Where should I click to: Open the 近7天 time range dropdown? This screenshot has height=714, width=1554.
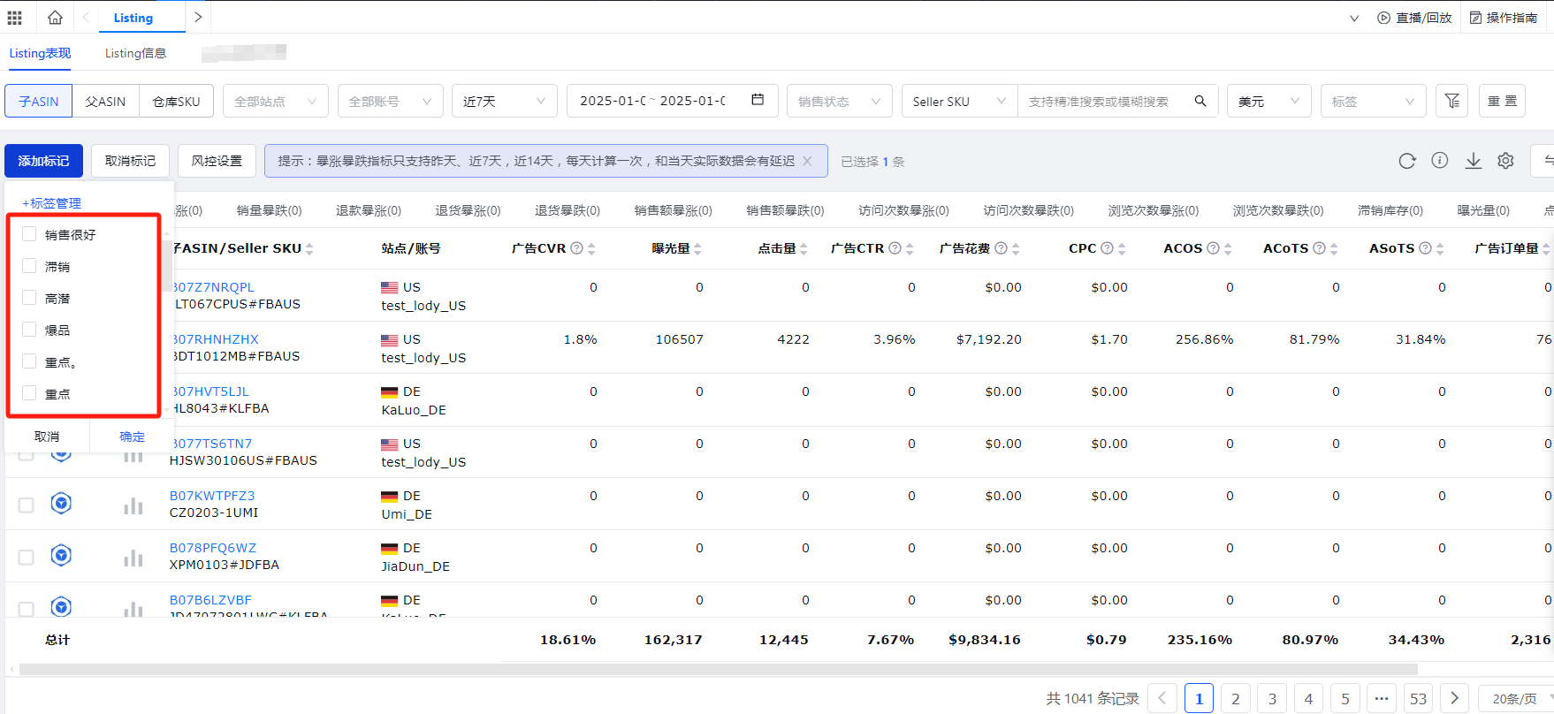click(x=504, y=102)
